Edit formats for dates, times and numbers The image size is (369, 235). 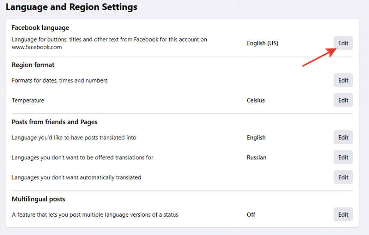coord(343,81)
